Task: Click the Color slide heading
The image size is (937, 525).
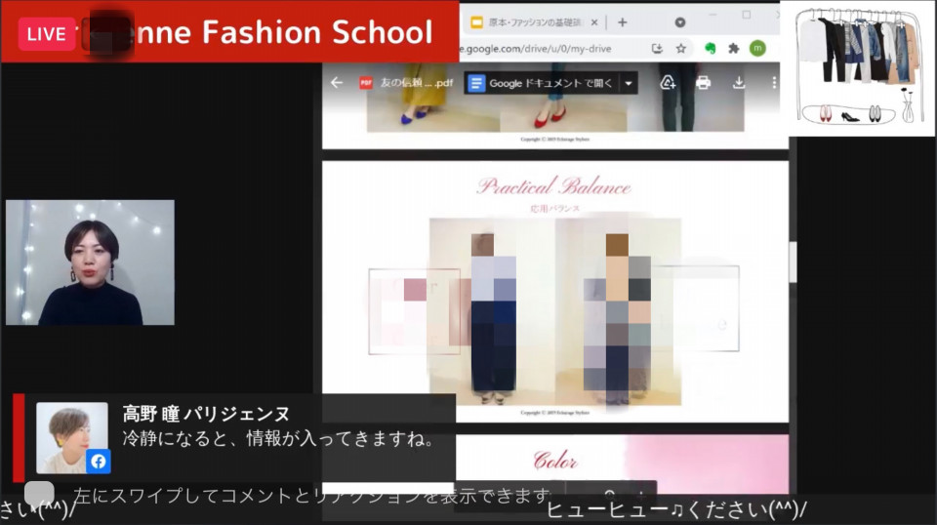Action: (x=555, y=461)
